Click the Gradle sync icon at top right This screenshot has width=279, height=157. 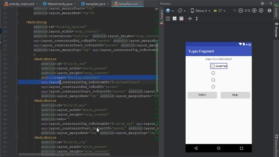click(x=276, y=5)
